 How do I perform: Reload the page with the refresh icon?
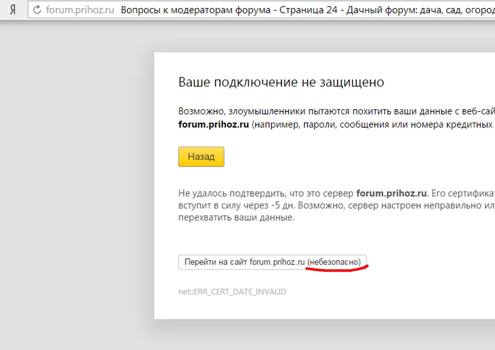click(37, 10)
